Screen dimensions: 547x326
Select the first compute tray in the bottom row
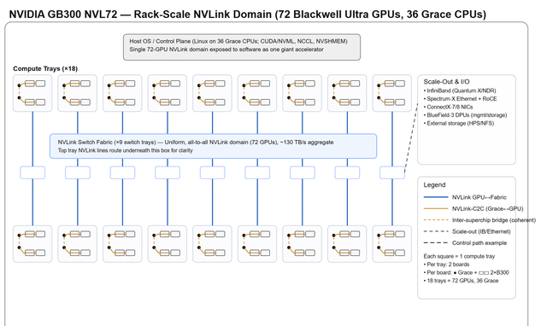pyautogui.click(x=32, y=244)
